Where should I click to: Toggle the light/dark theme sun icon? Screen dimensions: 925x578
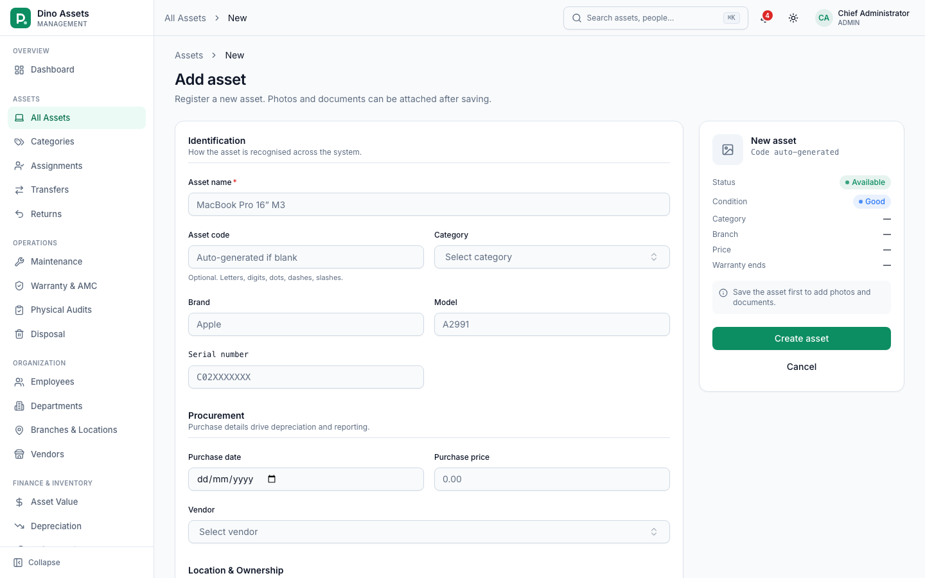[x=793, y=18]
